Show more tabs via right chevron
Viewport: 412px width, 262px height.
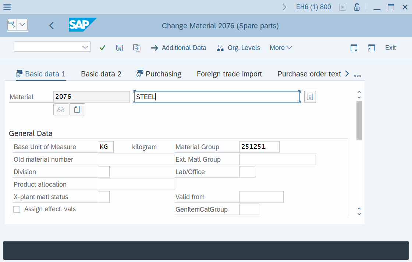pyautogui.click(x=347, y=74)
